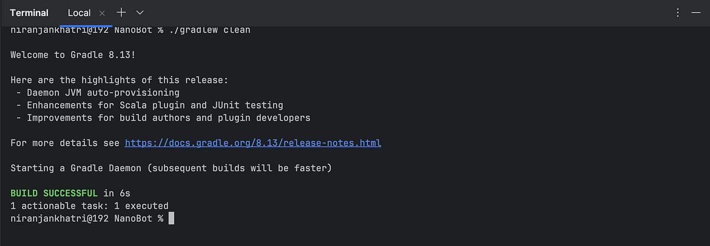Add a new terminal session tab
Image resolution: width=710 pixels, height=246 pixels.
click(121, 12)
